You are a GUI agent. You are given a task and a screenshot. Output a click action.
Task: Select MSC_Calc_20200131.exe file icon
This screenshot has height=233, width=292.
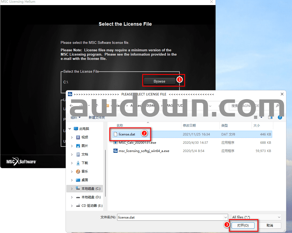116,143
